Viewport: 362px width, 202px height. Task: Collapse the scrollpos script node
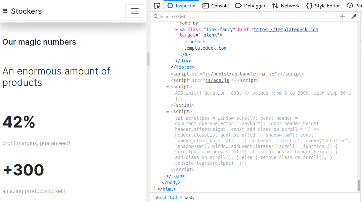pos(168,112)
